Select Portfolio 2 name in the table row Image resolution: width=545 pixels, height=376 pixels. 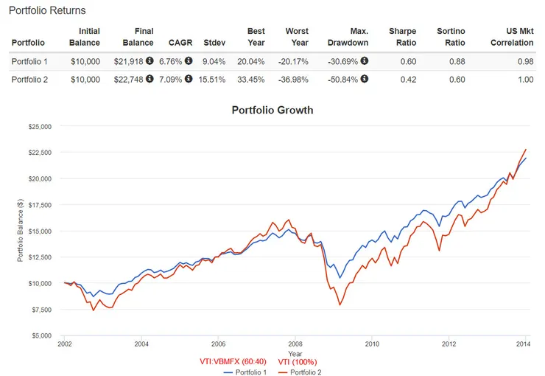[32, 79]
